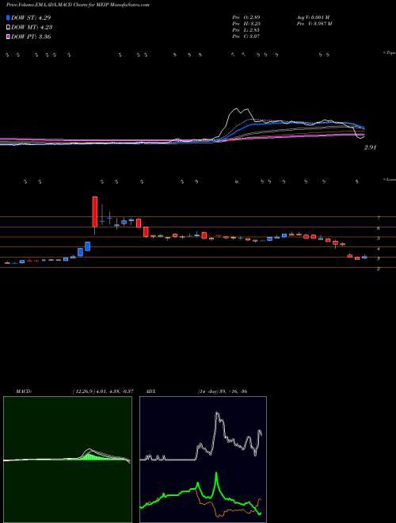
Task: Click the blue DOW ST legend swatch
Action: click(x=8, y=17)
